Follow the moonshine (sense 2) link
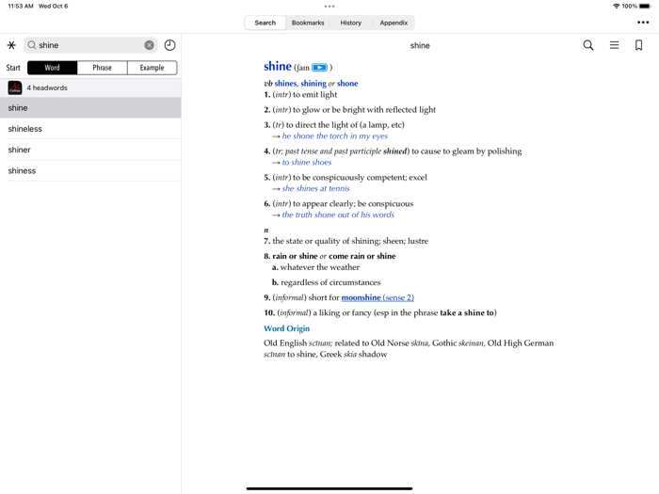 [x=378, y=297]
